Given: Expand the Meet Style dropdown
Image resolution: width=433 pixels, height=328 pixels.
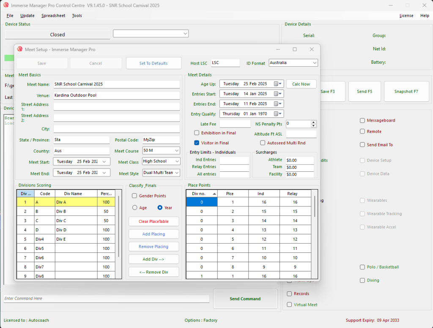Looking at the screenshot, I should click(161, 173).
